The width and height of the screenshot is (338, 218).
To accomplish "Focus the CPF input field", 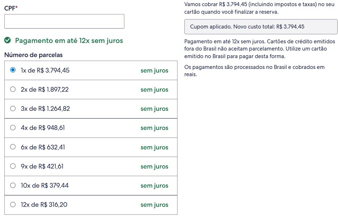I will click(x=64, y=21).
